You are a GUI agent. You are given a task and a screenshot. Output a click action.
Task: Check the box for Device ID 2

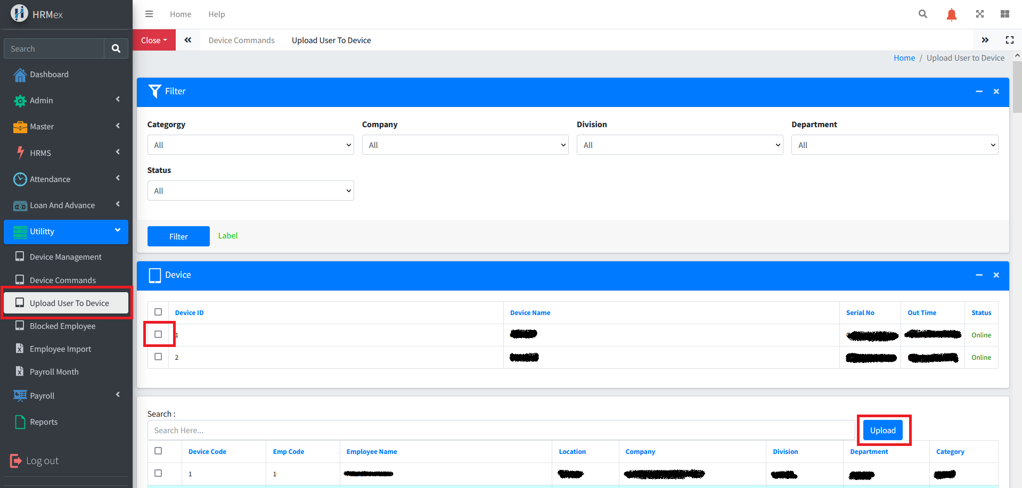click(x=158, y=357)
